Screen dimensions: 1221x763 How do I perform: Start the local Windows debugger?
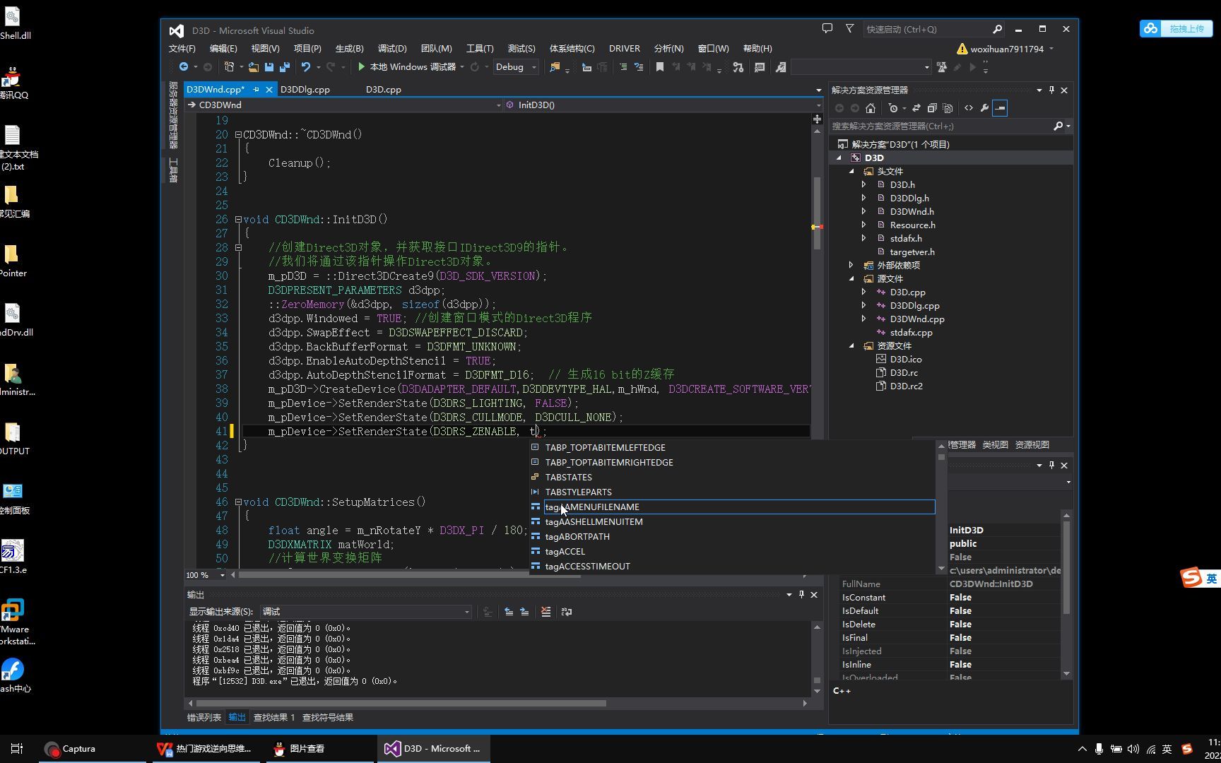click(x=407, y=67)
